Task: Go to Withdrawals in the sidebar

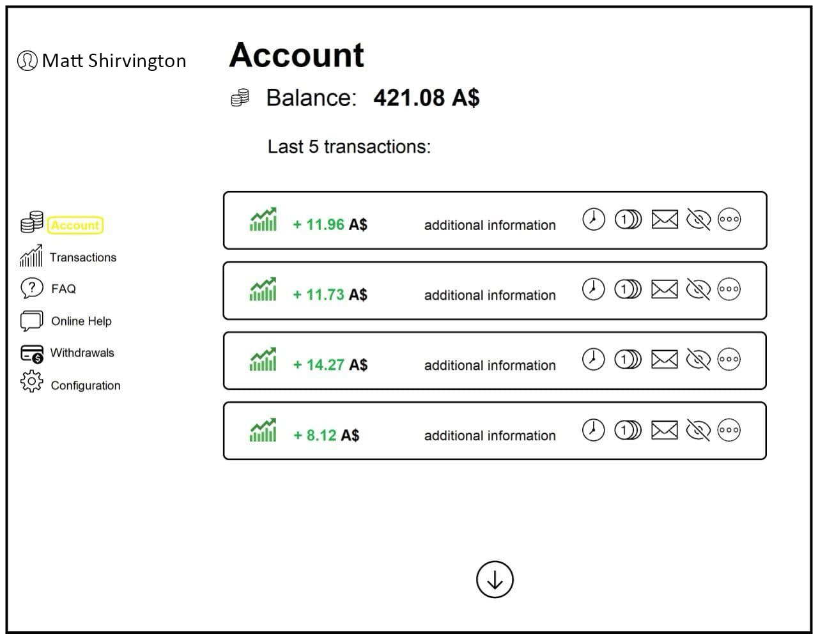Action: (x=82, y=353)
